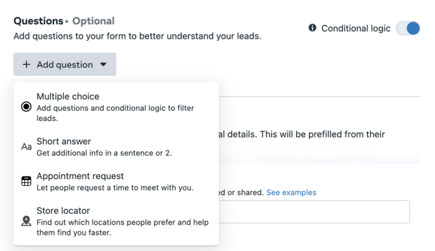
Task: Click the Conditional logic label
Action: (355, 29)
